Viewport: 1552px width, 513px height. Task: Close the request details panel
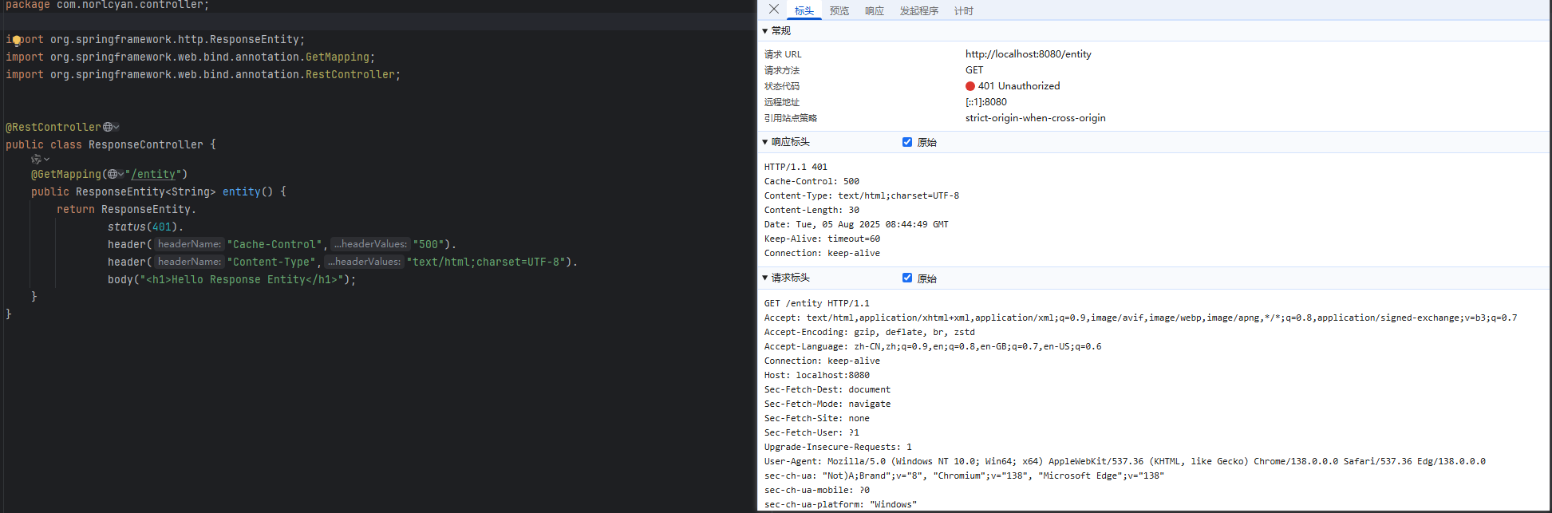coord(774,10)
